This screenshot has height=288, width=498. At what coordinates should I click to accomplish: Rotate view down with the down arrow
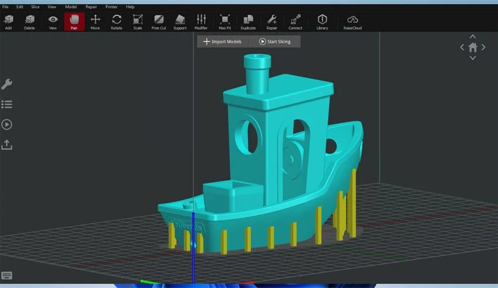pos(472,58)
